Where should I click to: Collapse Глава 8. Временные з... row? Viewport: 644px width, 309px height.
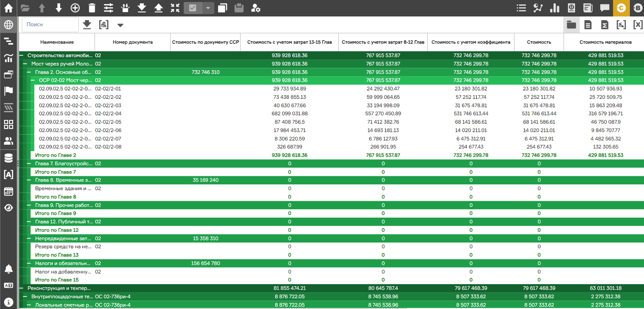coord(29,180)
